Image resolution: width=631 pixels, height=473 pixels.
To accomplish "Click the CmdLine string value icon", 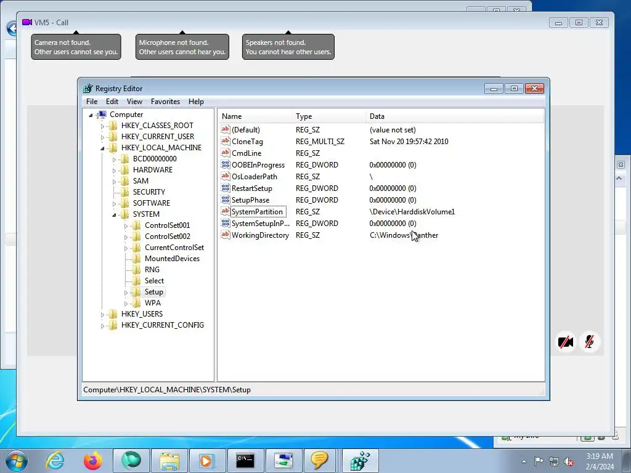I will coord(226,153).
